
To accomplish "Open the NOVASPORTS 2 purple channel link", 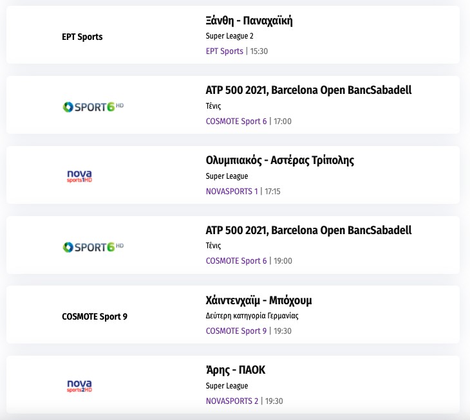I will tap(232, 401).
